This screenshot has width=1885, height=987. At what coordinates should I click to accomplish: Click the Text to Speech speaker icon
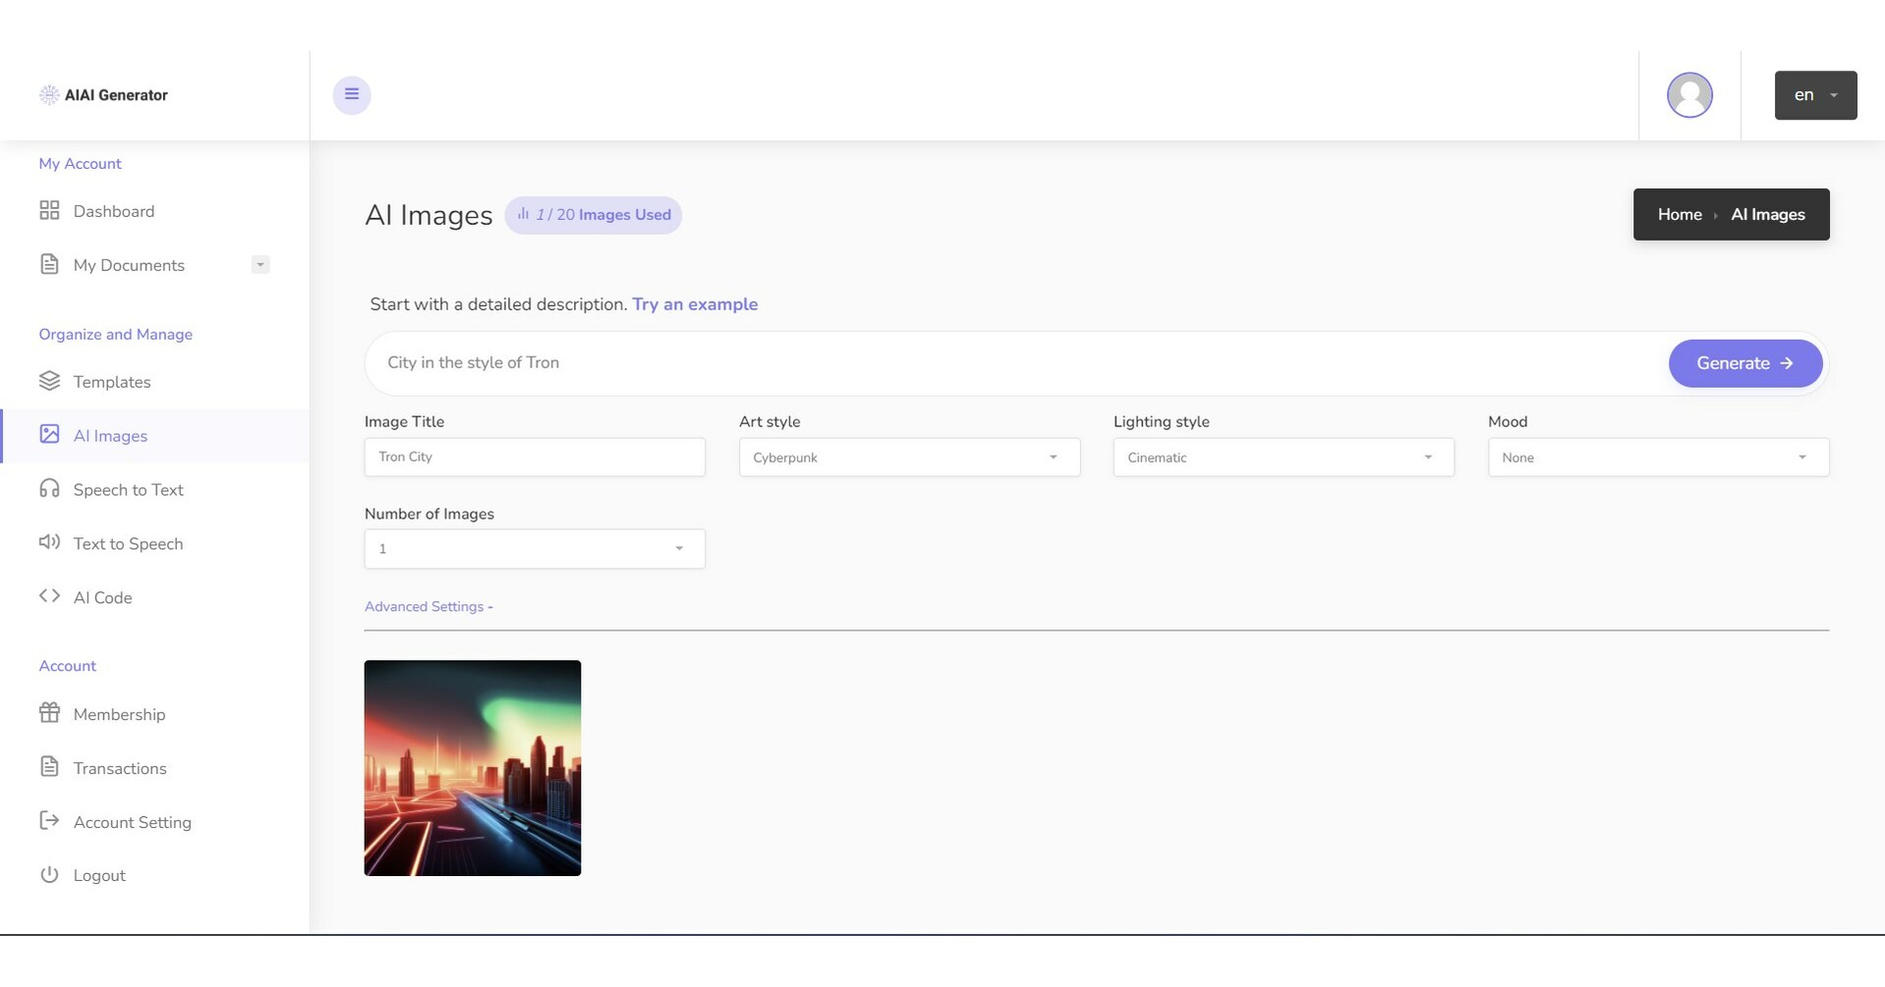49,543
